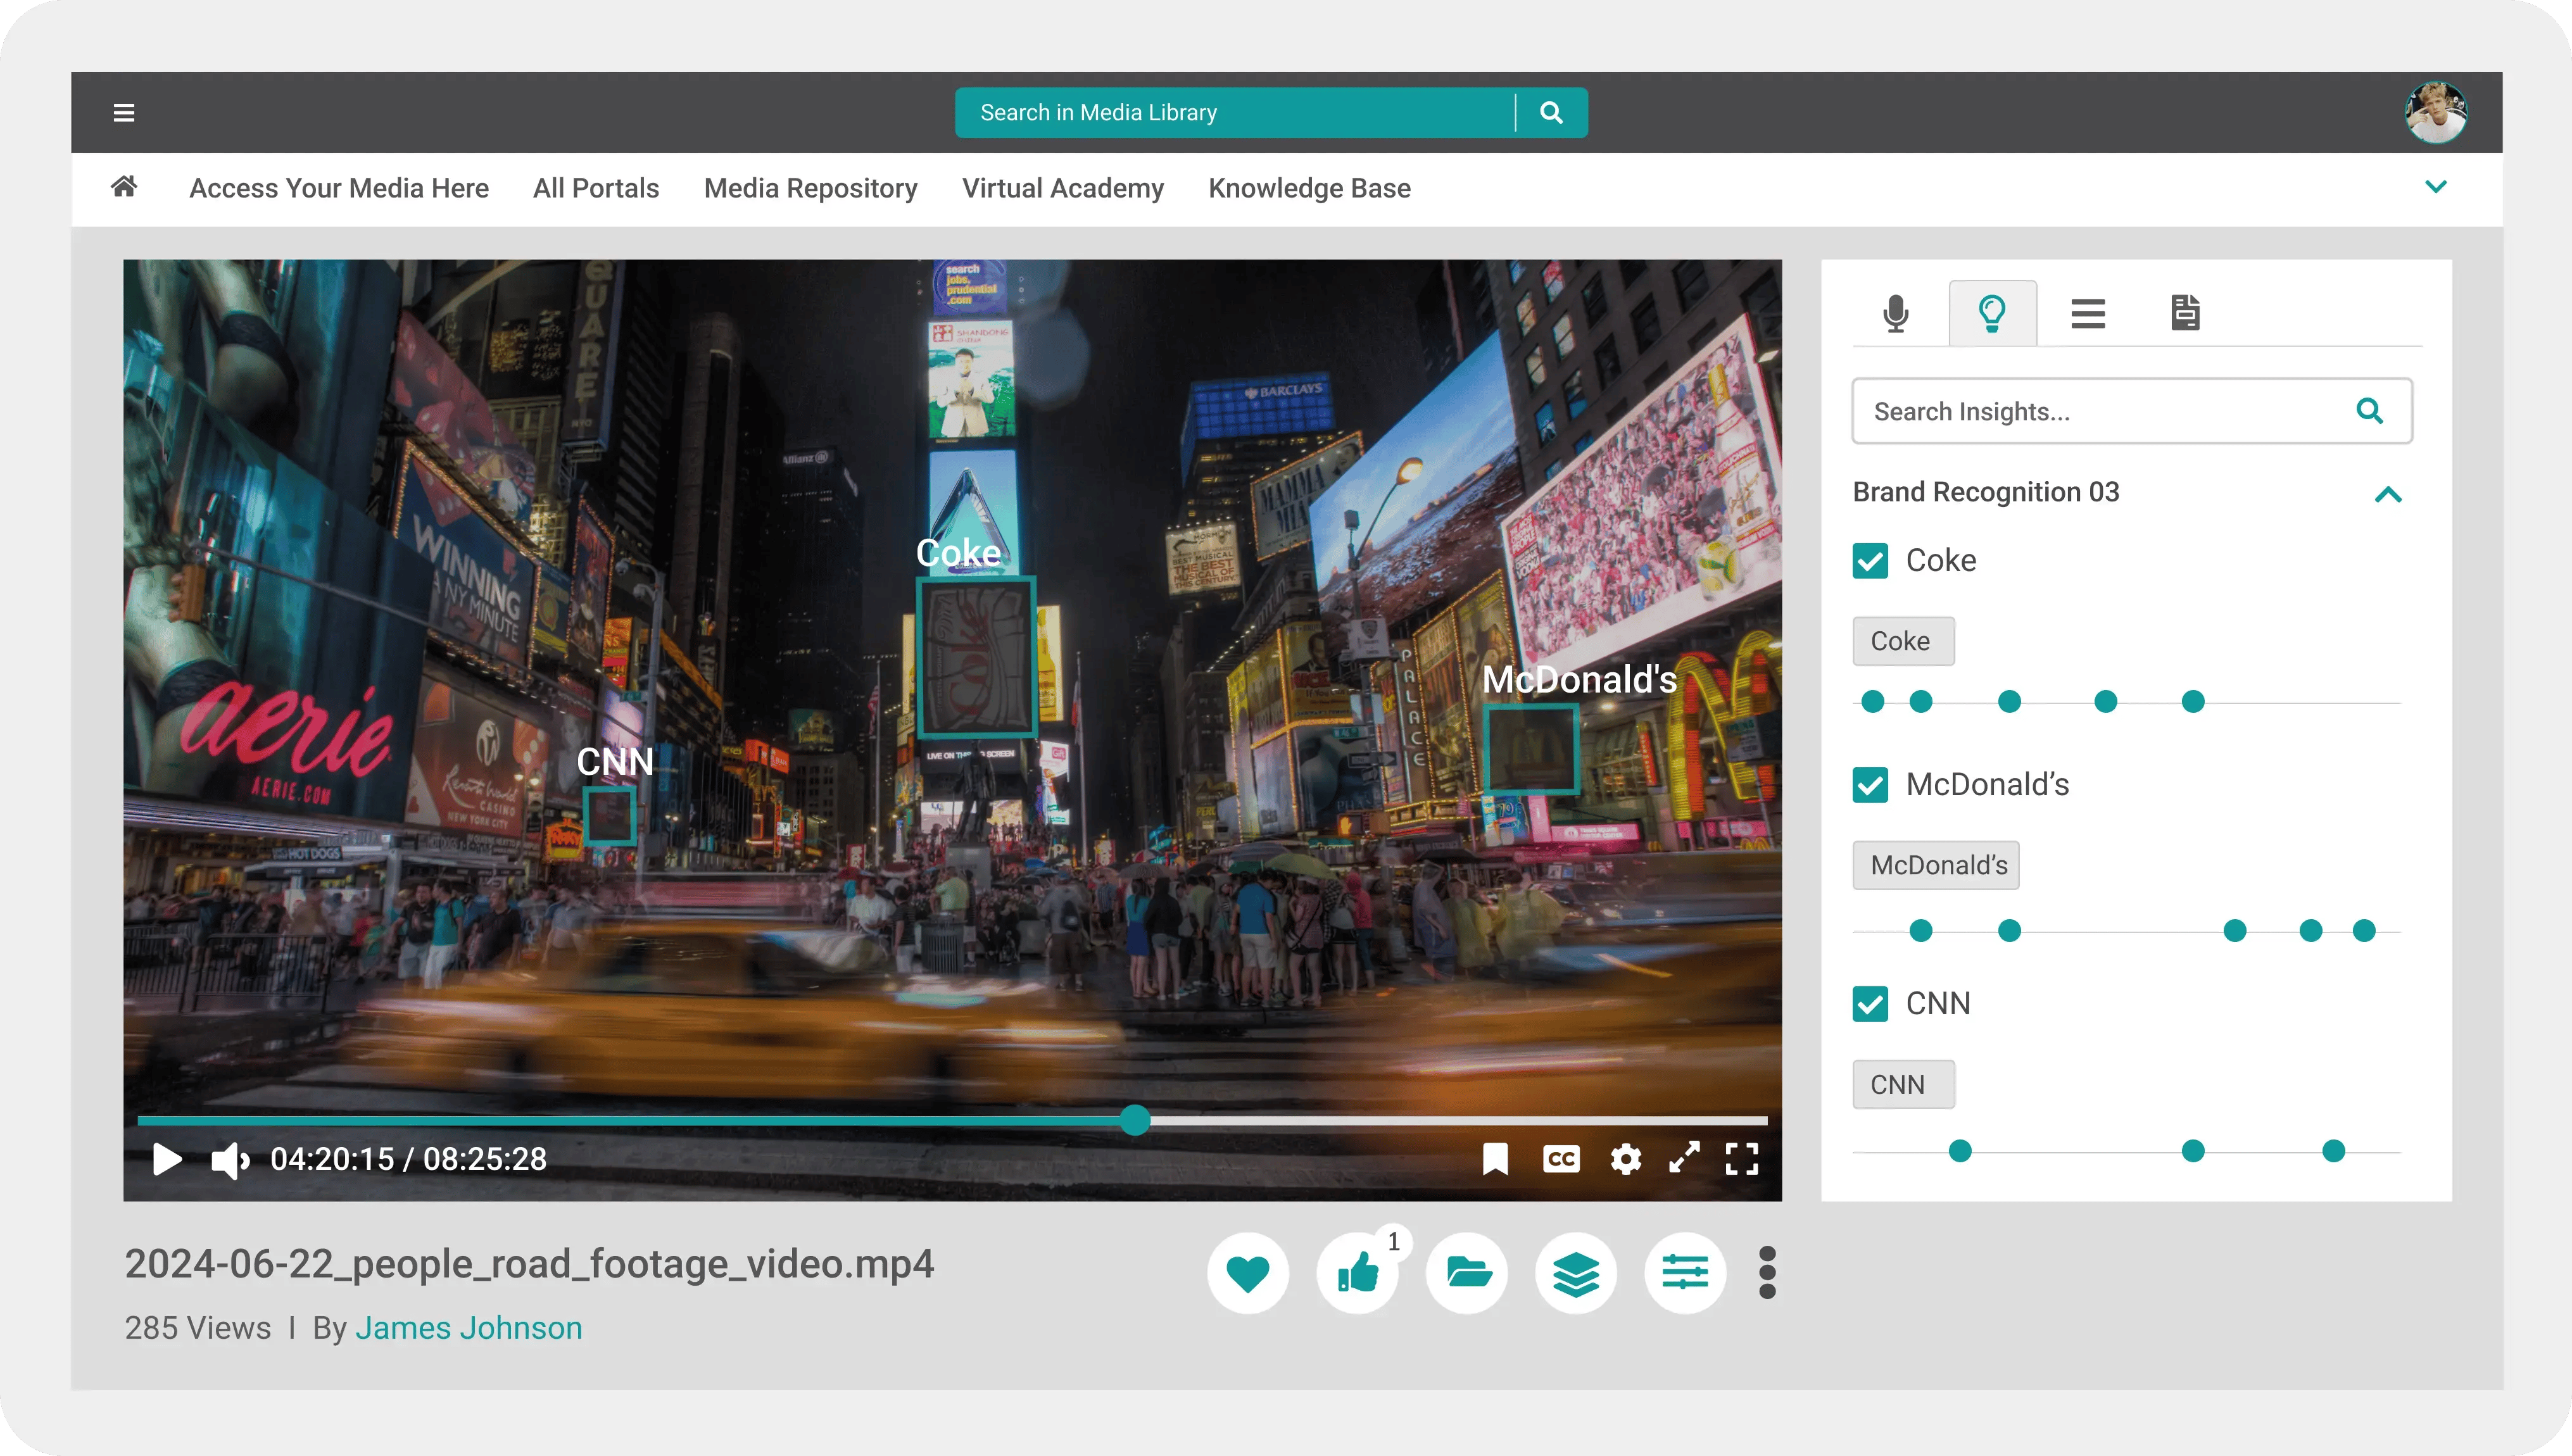Jump to first CNN timeline marker
The image size is (2572, 1456).
(1960, 1151)
